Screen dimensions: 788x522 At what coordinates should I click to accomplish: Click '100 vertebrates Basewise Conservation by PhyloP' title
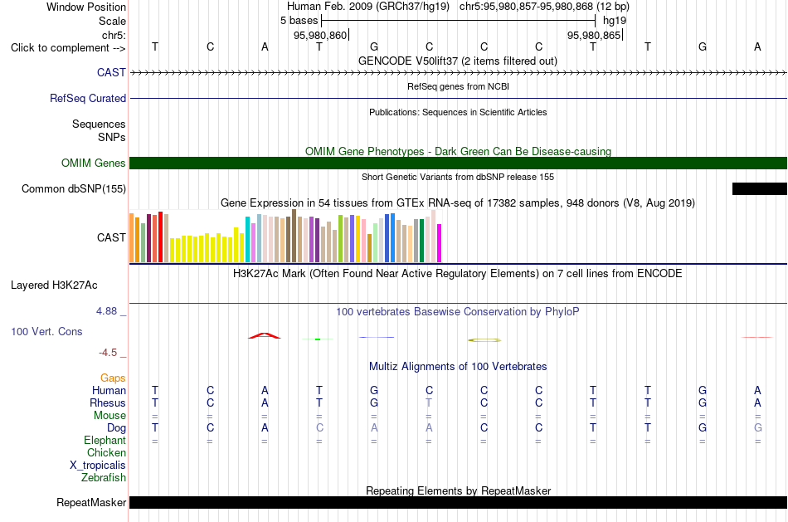pyautogui.click(x=457, y=312)
